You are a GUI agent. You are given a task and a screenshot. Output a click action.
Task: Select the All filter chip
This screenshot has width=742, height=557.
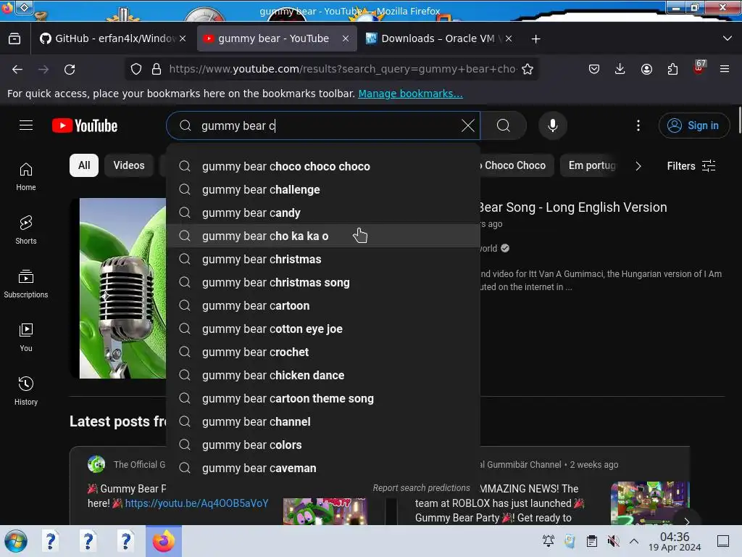coord(84,165)
